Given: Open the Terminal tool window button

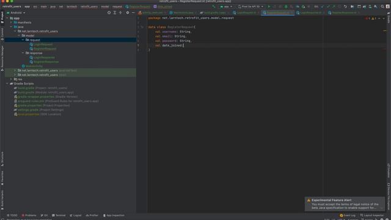Looking at the screenshot, I should tap(59, 215).
